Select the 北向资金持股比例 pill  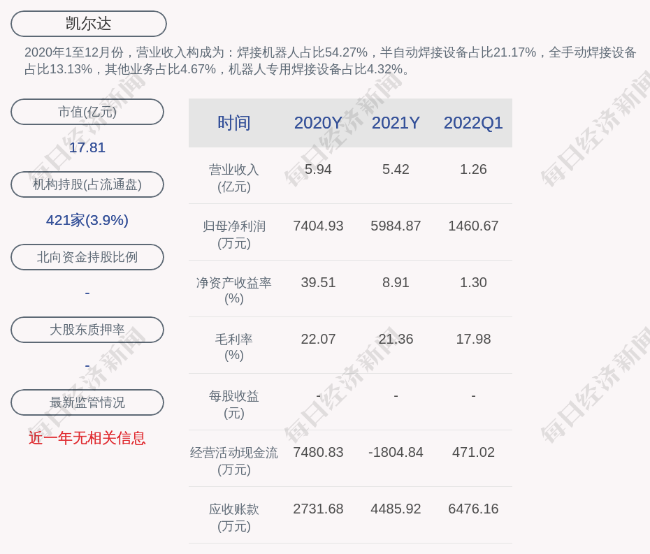[x=87, y=257]
